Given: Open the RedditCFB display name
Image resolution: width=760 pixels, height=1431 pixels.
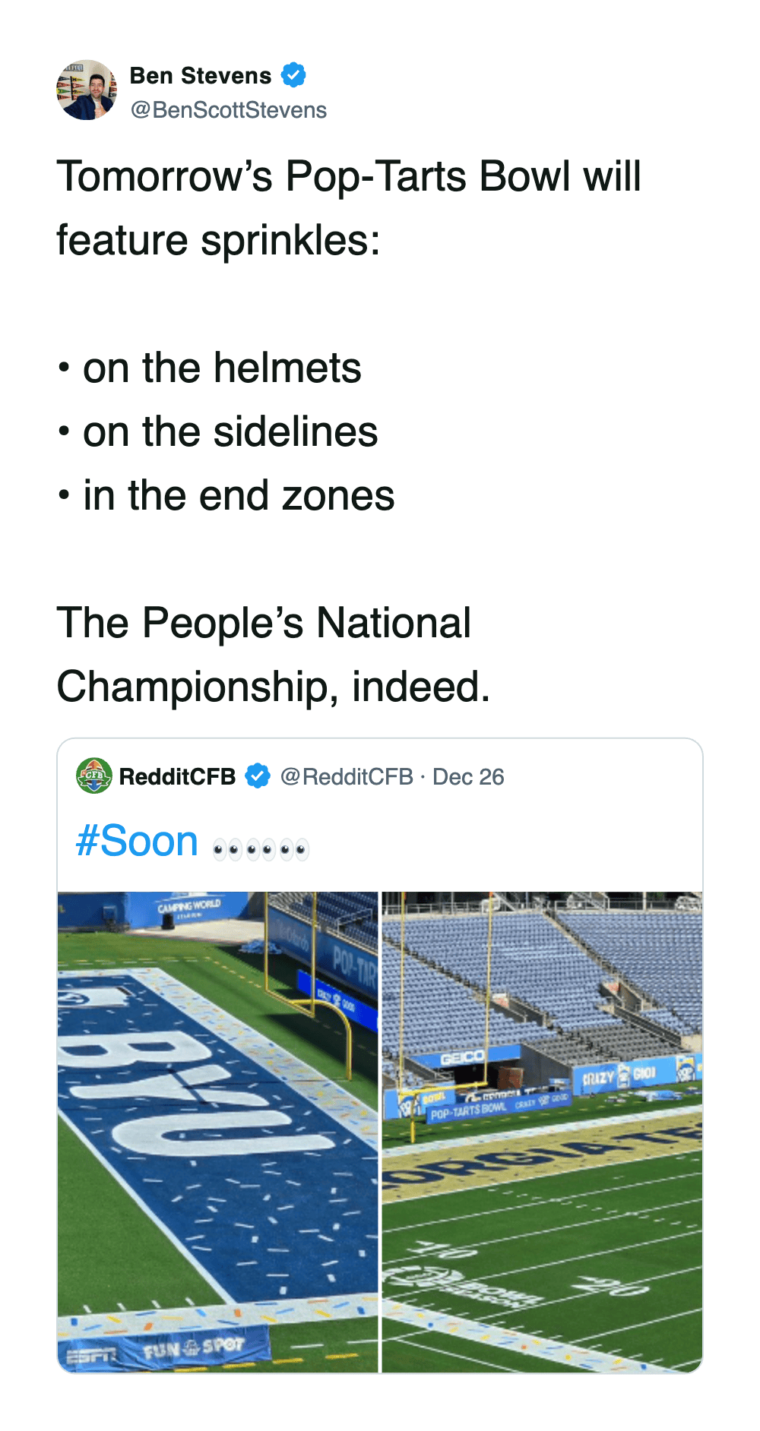Looking at the screenshot, I should (x=177, y=776).
